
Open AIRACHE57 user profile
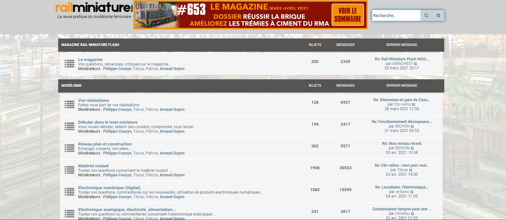[402, 64]
